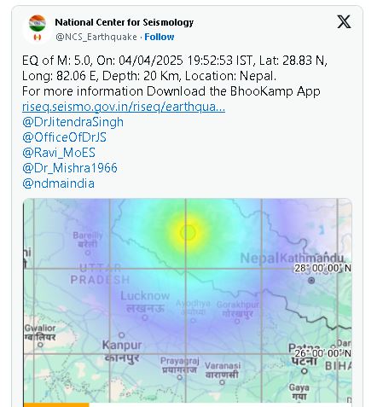Click National Center for Seismology profile avatar
This screenshot has width=383, height=407.
coord(38,28)
